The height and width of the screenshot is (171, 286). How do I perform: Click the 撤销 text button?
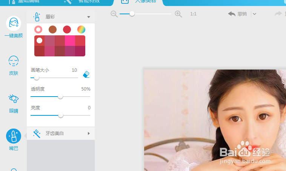pyautogui.click(x=242, y=14)
